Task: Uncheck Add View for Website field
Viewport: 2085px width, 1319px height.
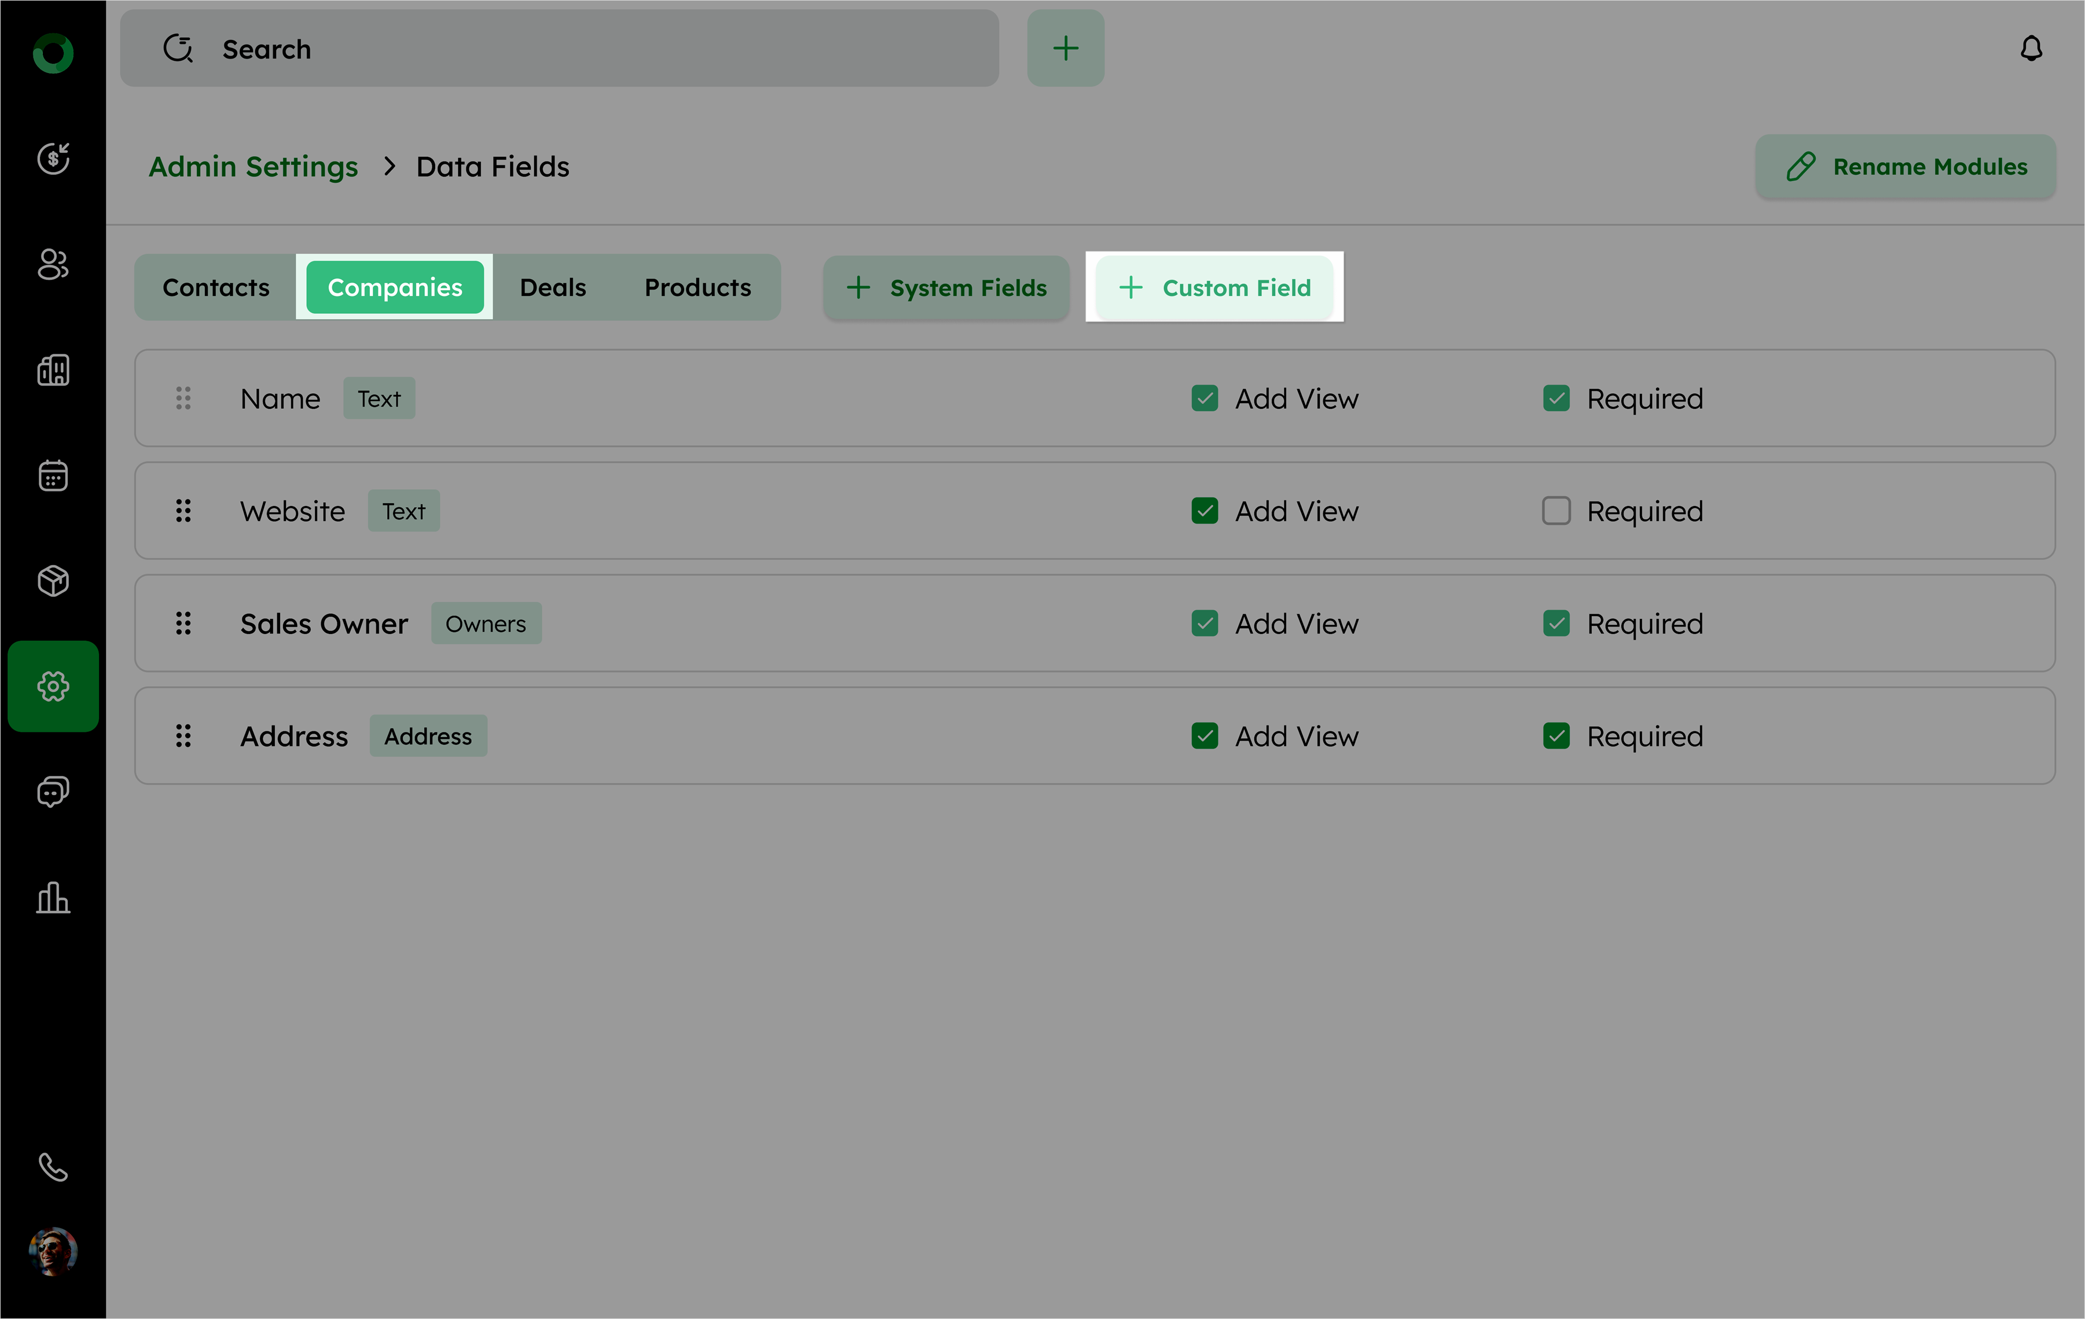Action: click(1205, 511)
